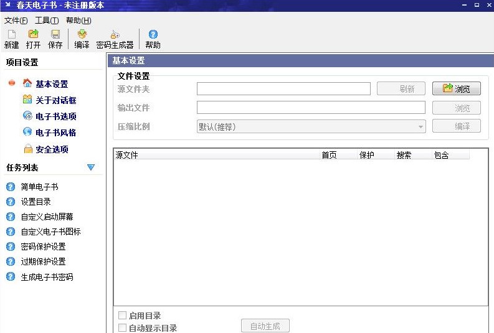Select 基本设置 in project settings
The image size is (494, 333).
[x=52, y=84]
